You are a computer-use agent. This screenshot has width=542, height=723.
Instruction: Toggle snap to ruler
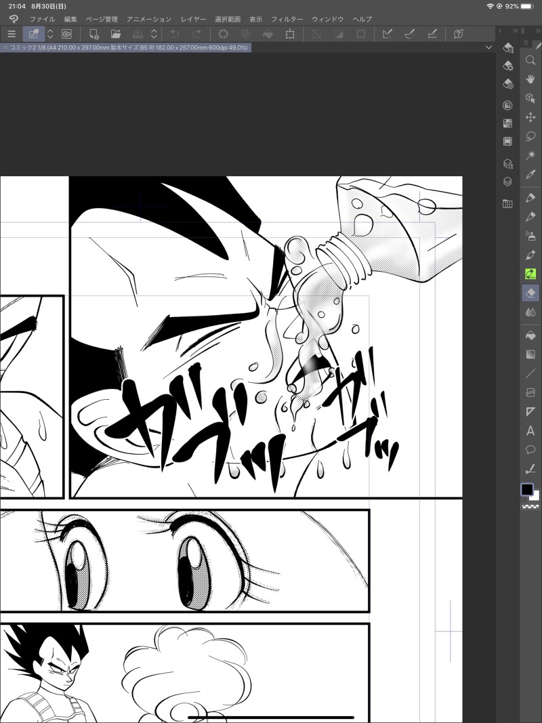388,34
